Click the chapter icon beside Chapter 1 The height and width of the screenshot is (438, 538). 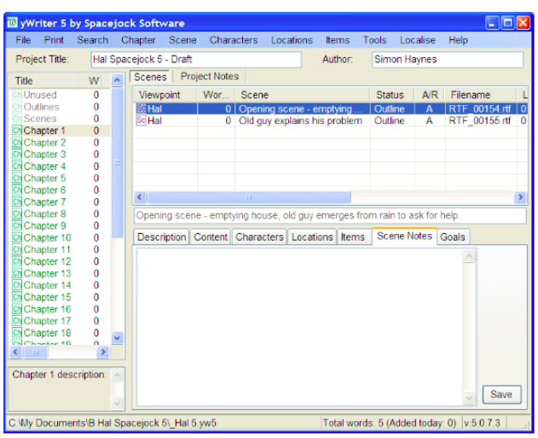click(x=16, y=131)
